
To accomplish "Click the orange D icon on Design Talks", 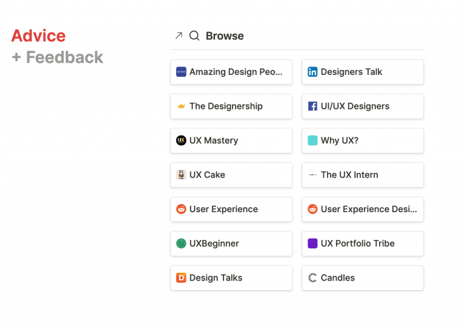I will (x=181, y=278).
